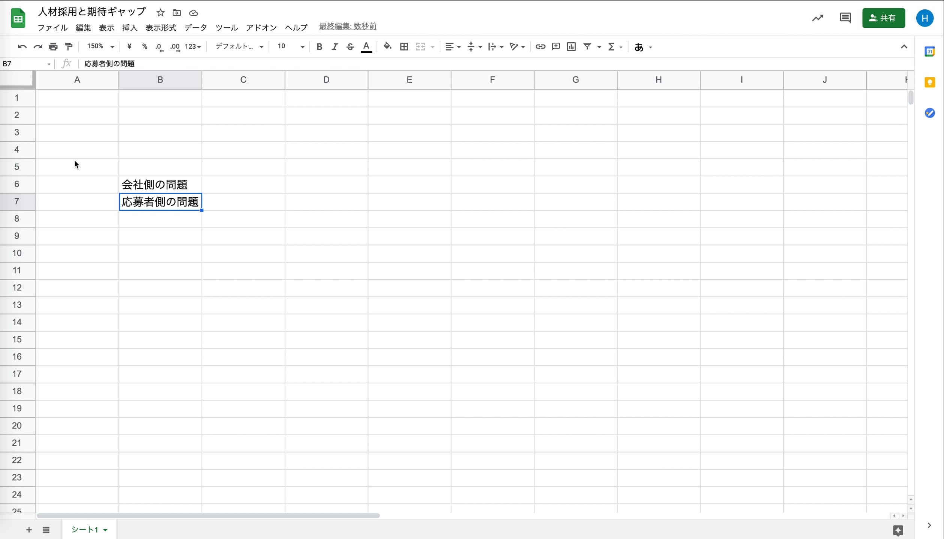This screenshot has width=944, height=539.
Task: Click the insert chart icon
Action: (x=571, y=46)
